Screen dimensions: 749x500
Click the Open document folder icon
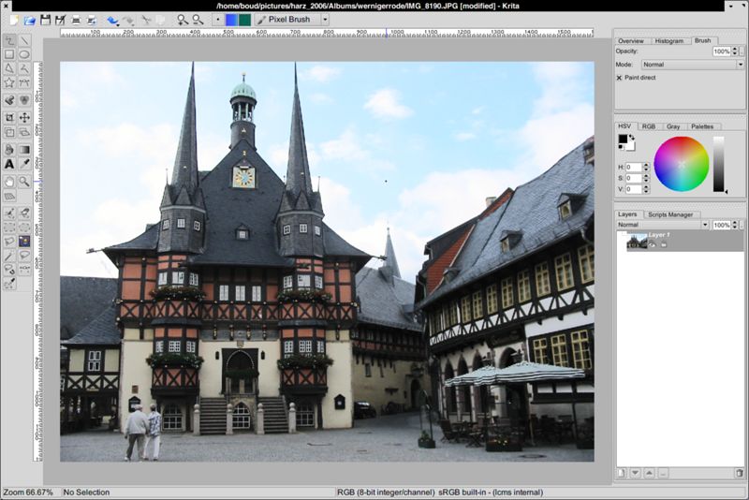click(x=30, y=20)
